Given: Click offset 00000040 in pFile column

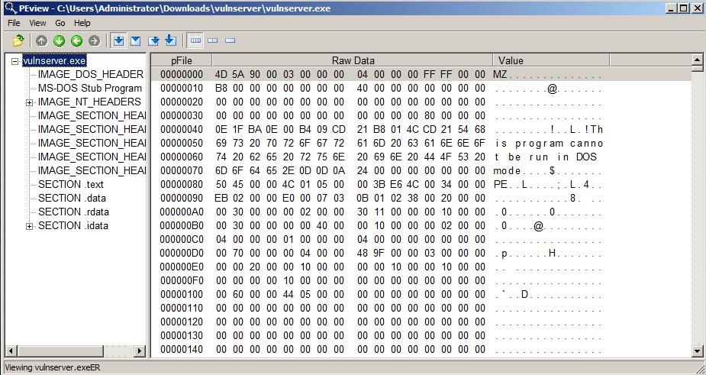Looking at the screenshot, I should point(182,129).
